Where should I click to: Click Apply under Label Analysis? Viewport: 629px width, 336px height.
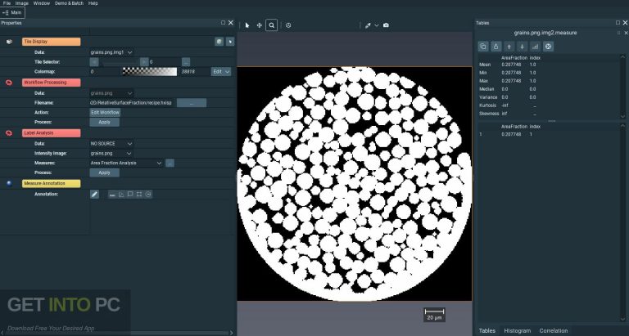click(104, 172)
